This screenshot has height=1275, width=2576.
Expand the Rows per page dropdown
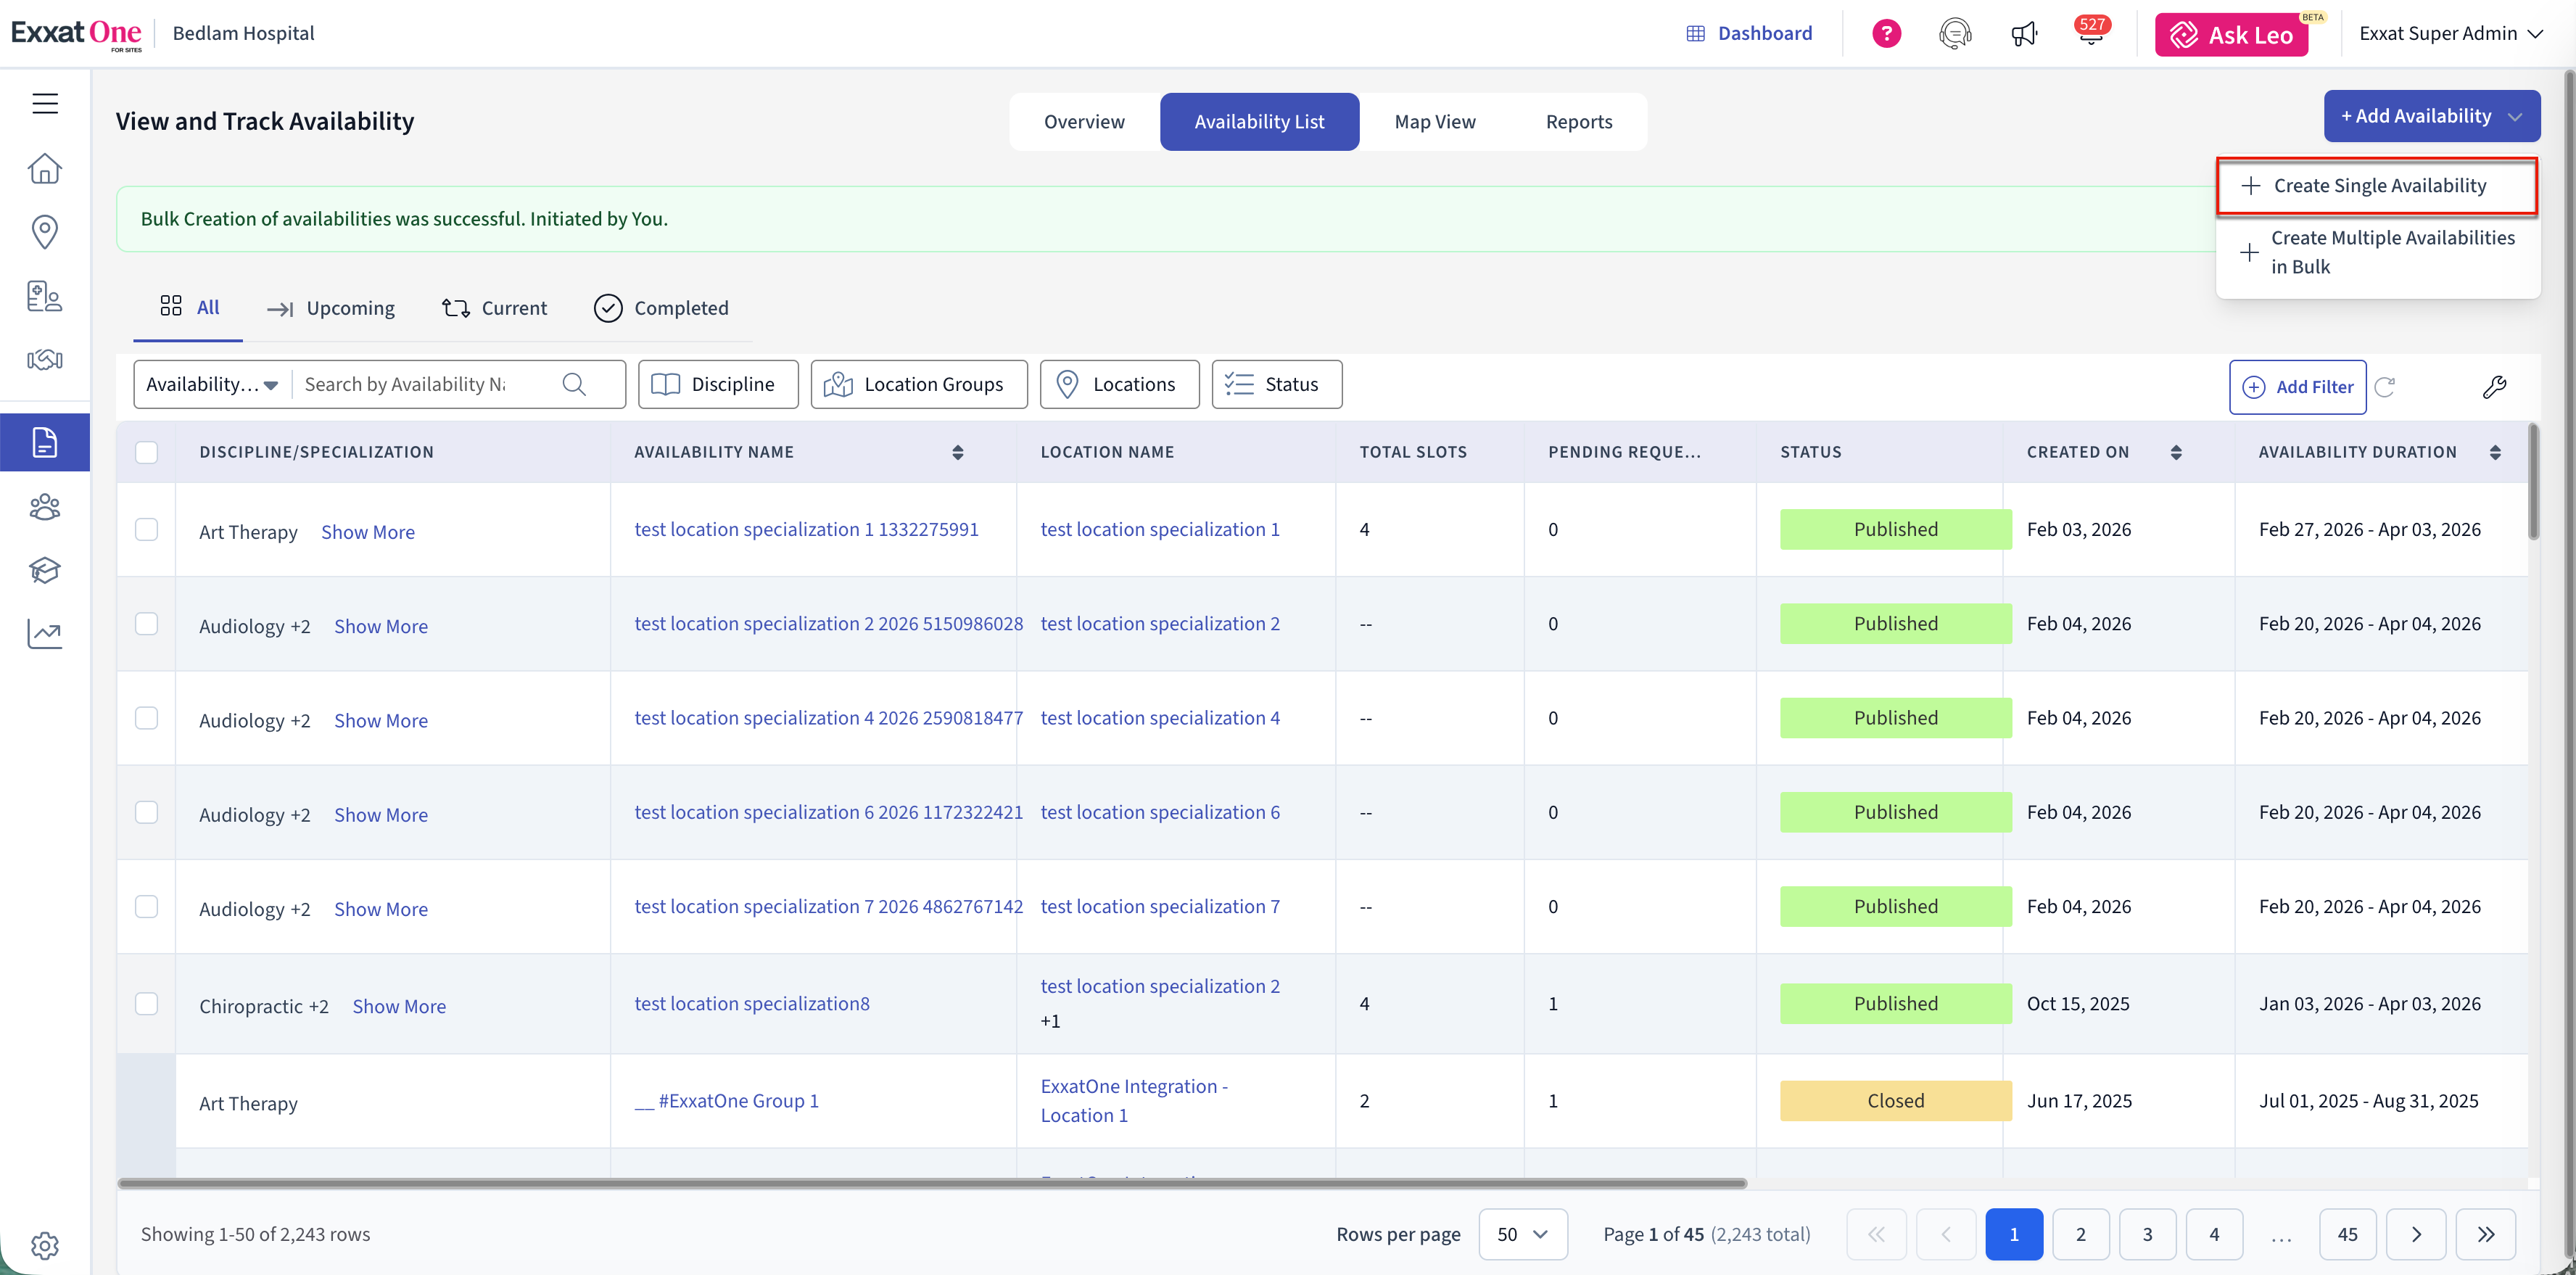point(1522,1234)
